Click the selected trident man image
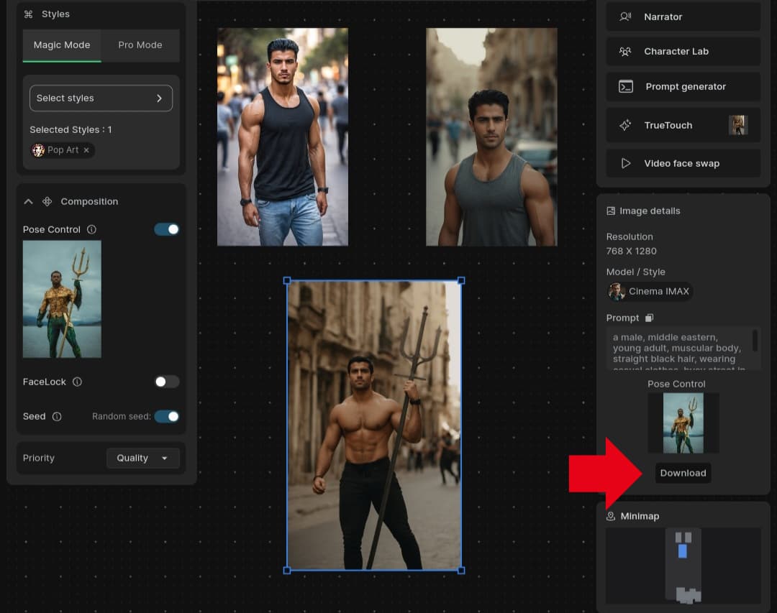 [374, 425]
